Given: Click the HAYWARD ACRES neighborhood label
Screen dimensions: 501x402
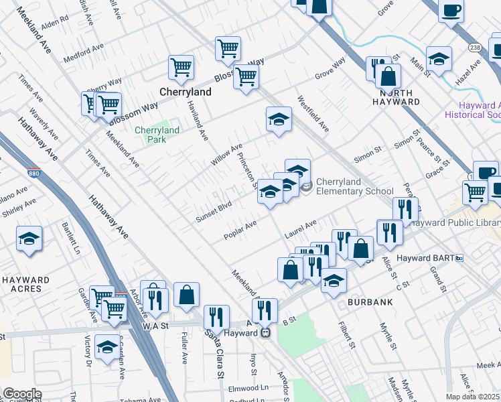Looking at the screenshot, I should (26, 284).
